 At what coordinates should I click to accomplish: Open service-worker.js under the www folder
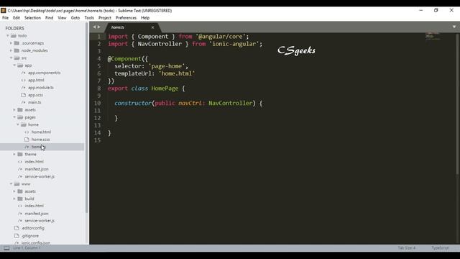coord(40,221)
